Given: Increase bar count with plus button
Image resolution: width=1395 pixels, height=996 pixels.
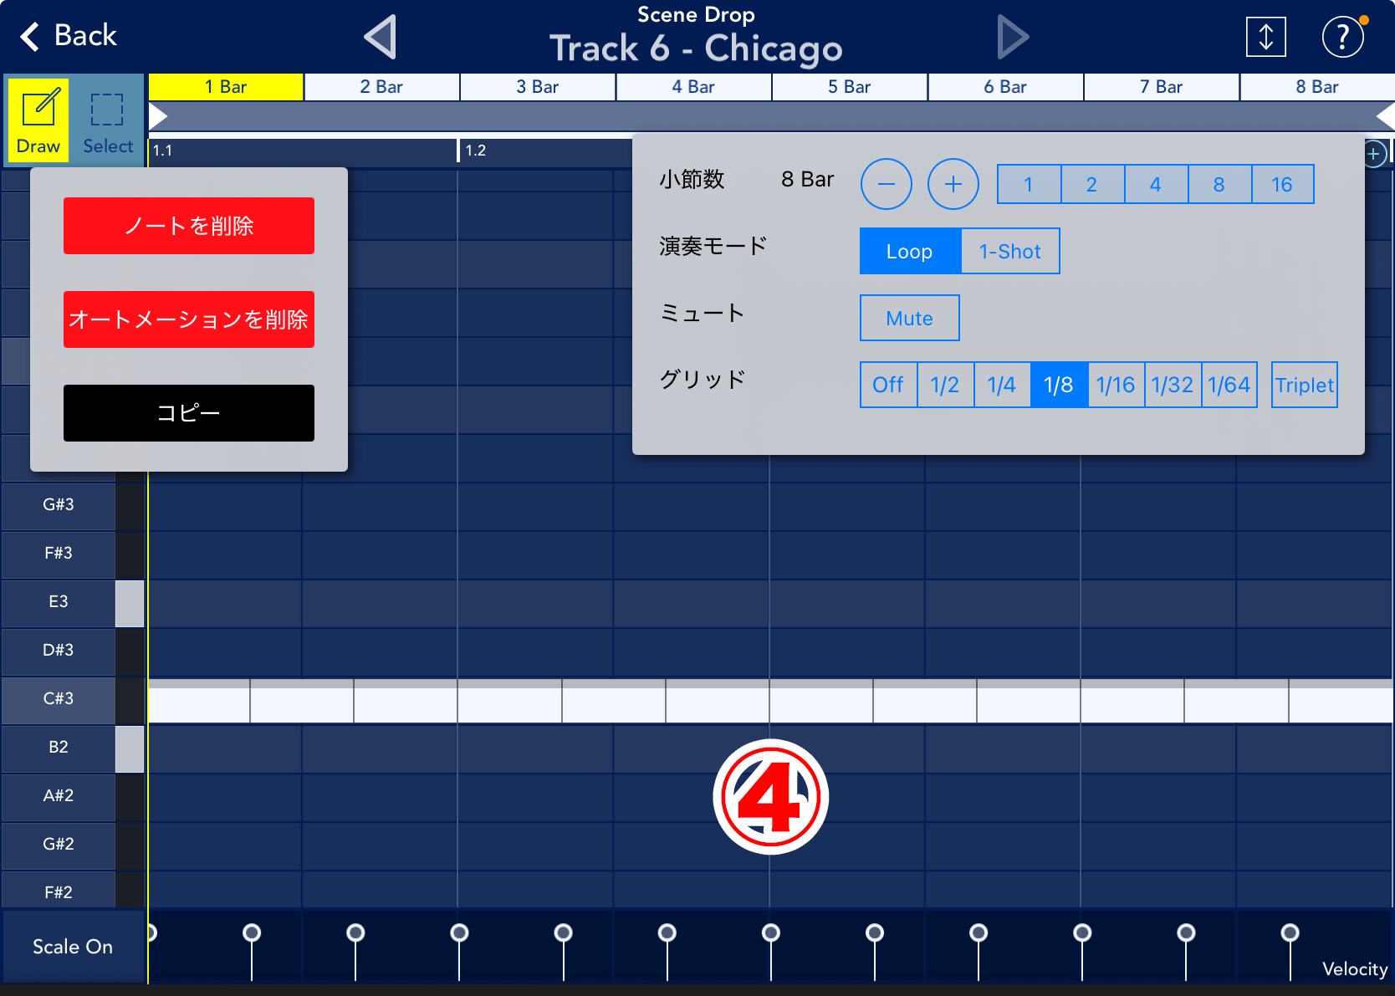Looking at the screenshot, I should (x=953, y=184).
